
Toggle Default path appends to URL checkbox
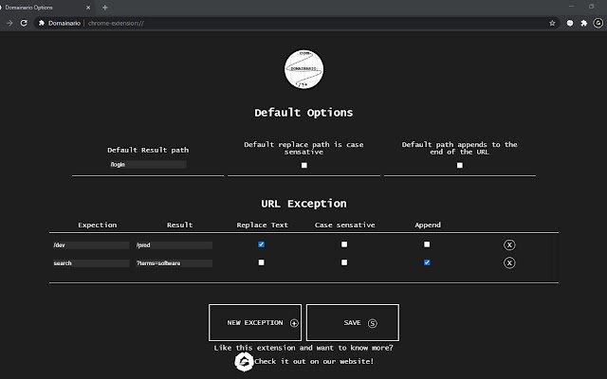[459, 165]
